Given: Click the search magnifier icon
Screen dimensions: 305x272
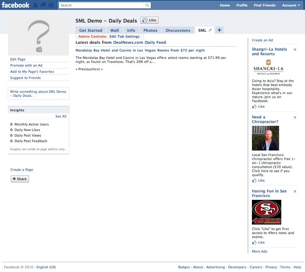Looking at the screenshot, I should [147, 5].
